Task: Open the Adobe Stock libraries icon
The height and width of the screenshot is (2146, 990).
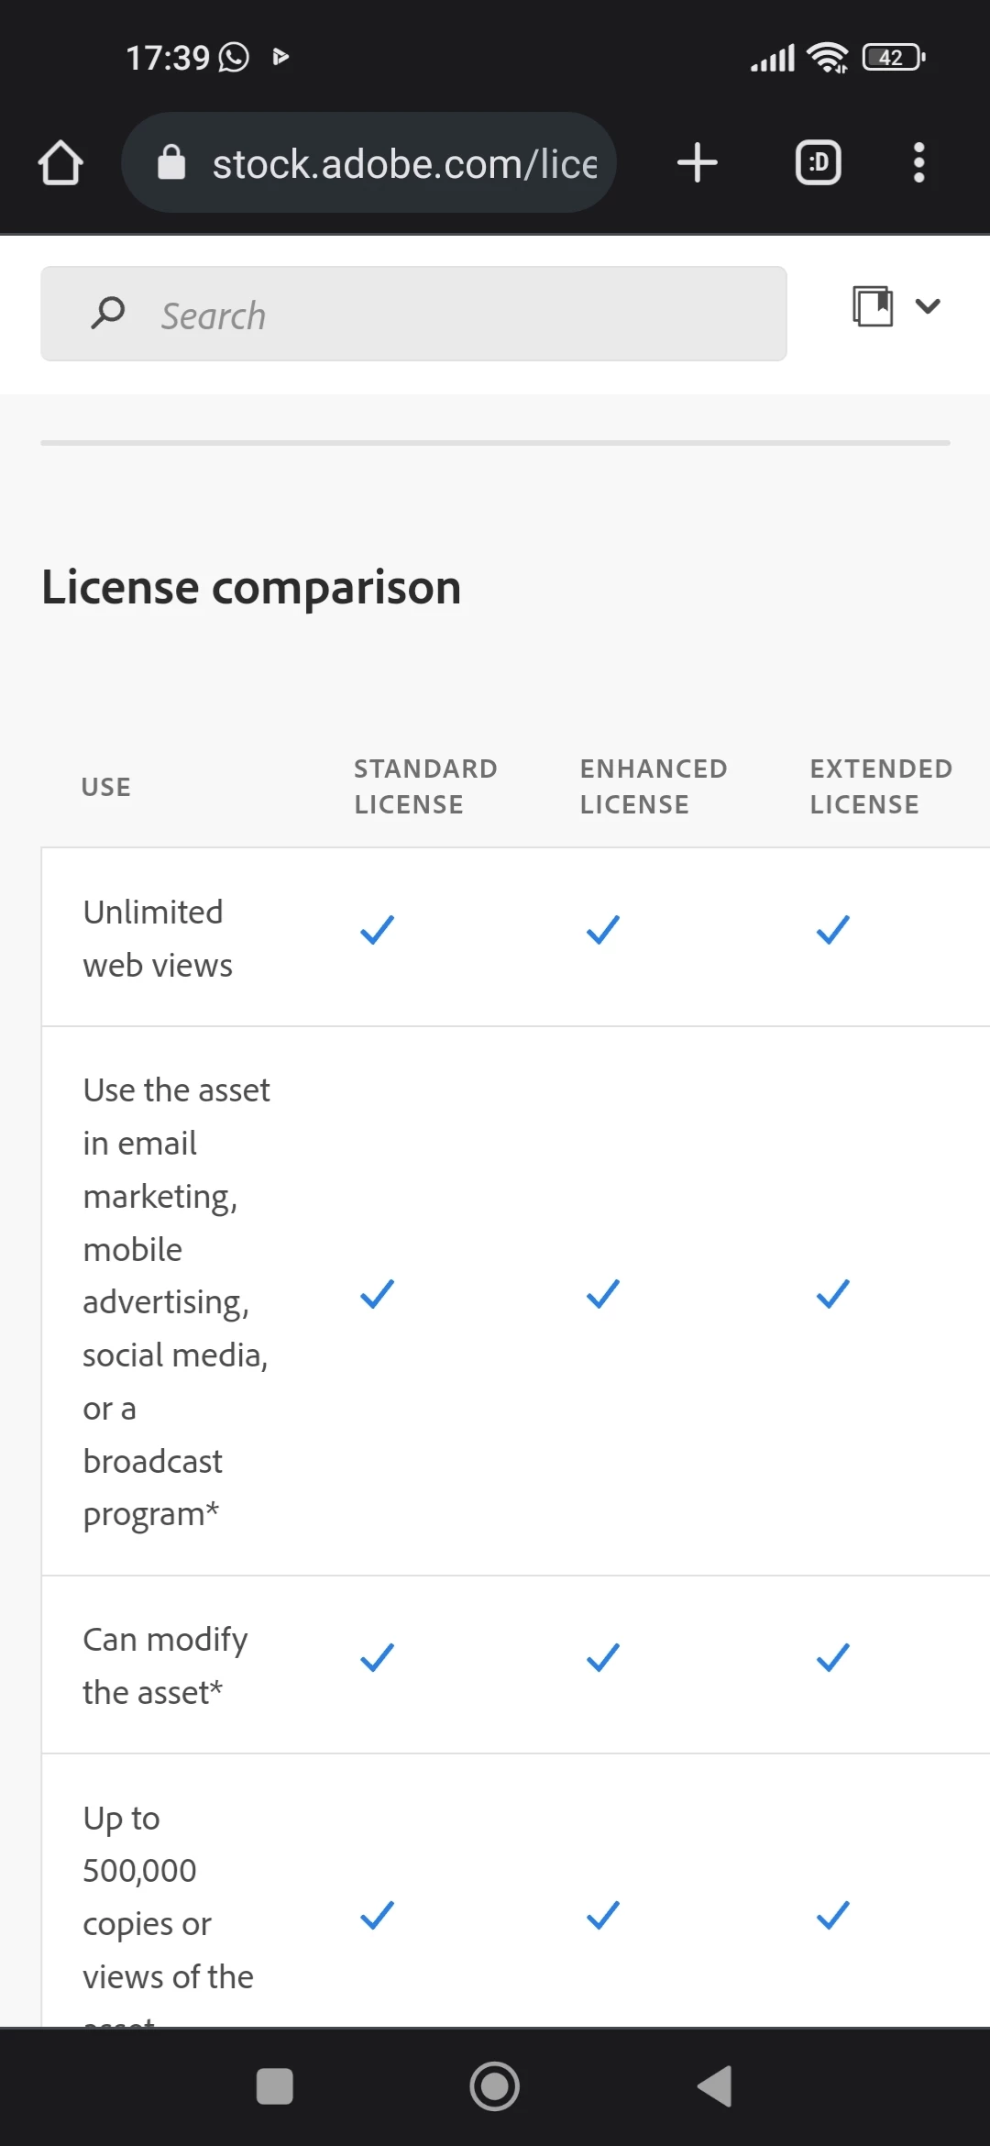Action: click(x=873, y=305)
